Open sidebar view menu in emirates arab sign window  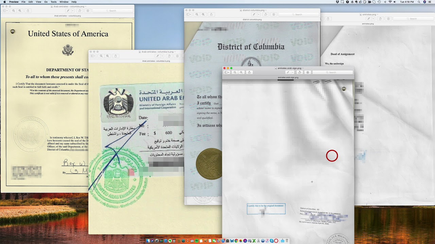(x=227, y=72)
